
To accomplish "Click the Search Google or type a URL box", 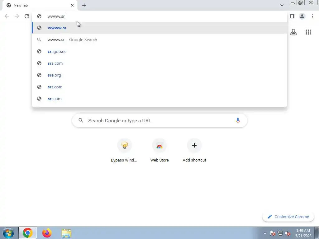I will point(159,120).
